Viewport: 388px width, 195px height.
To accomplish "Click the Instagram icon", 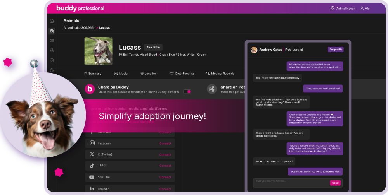I will [92, 143].
